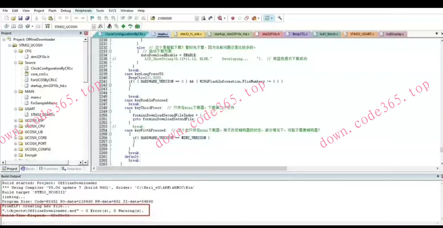Toggle Enable/Disable Breakpoint icon

click(x=239, y=18)
